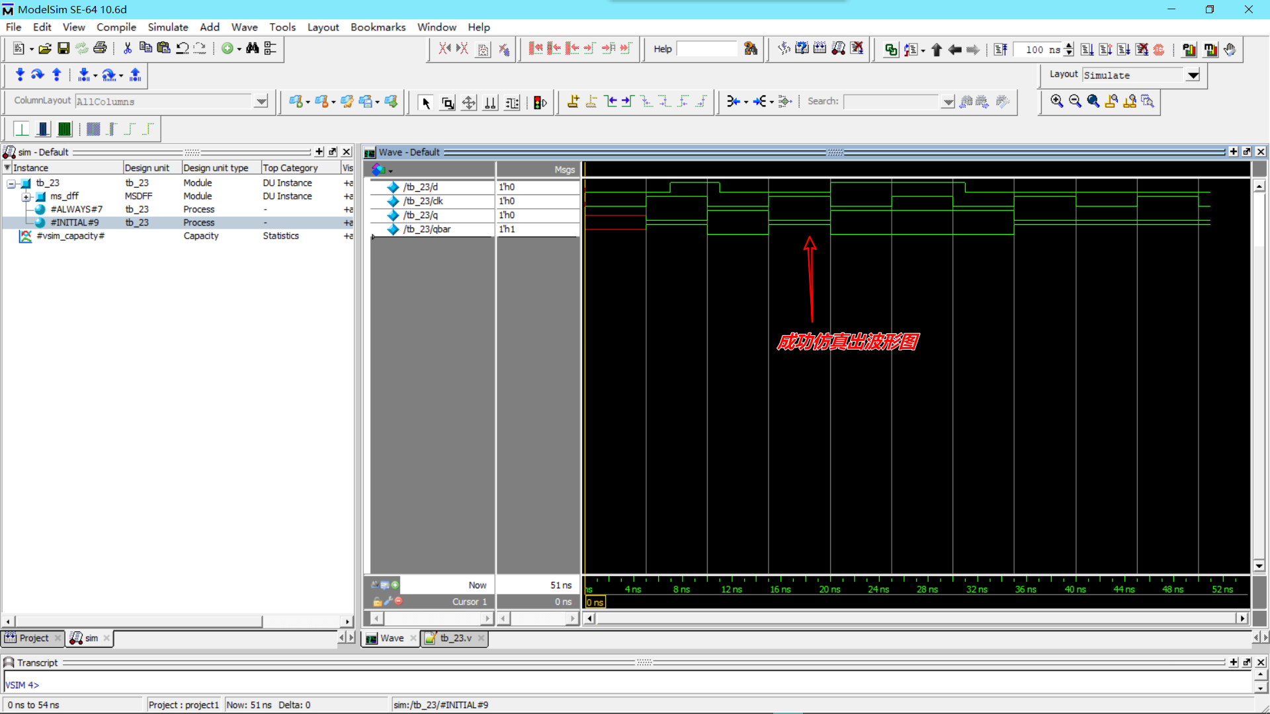Image resolution: width=1270 pixels, height=714 pixels.
Task: Click the Find binoculars icon
Action: (x=252, y=48)
